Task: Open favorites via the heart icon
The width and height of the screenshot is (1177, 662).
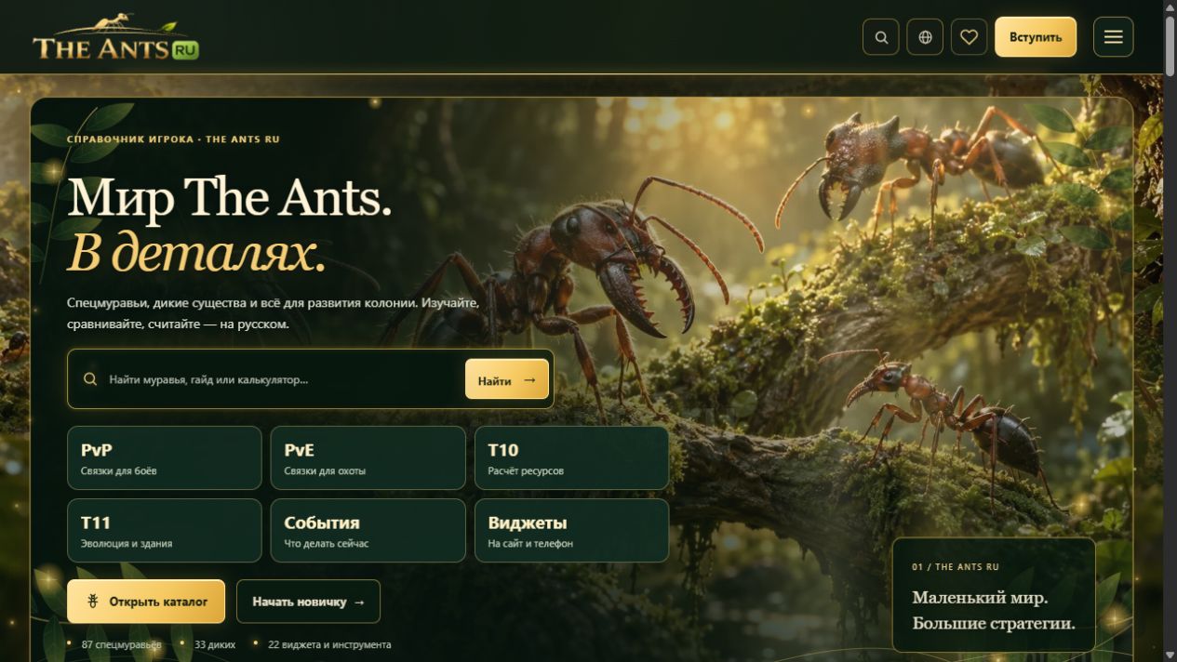Action: (969, 37)
